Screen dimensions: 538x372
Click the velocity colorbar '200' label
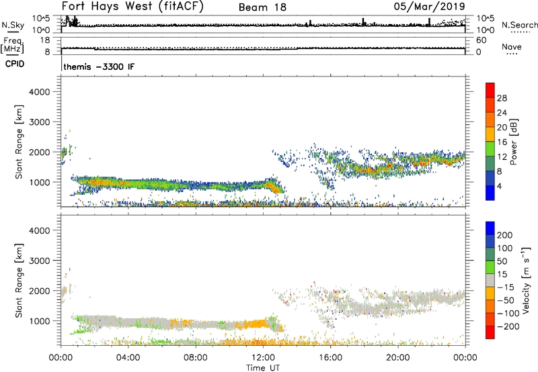click(505, 235)
